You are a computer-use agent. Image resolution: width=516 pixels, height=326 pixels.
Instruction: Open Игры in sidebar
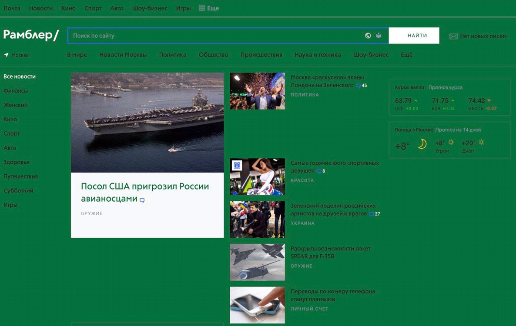pyautogui.click(x=10, y=205)
